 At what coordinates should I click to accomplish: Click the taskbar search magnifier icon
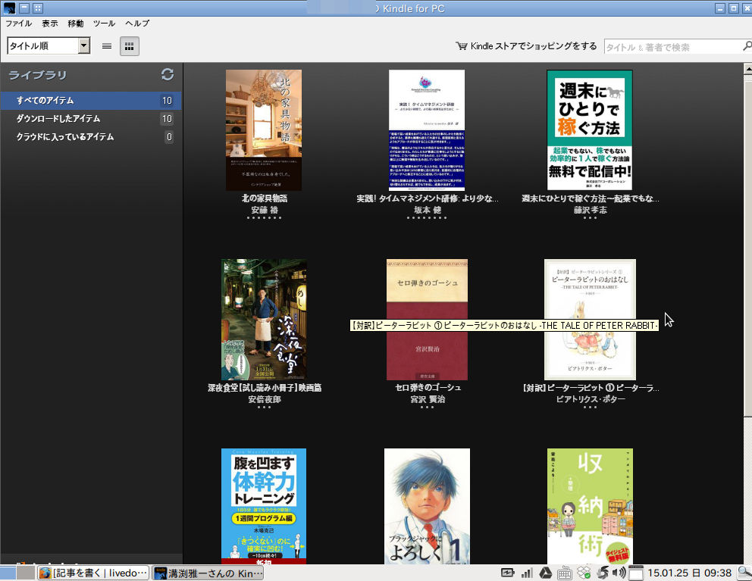(x=745, y=573)
